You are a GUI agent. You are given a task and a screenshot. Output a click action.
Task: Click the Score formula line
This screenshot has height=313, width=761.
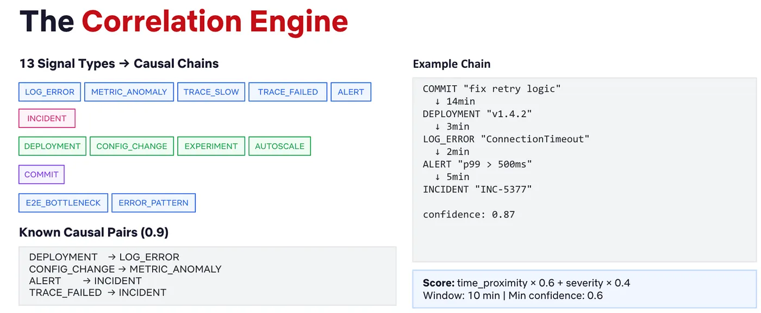pyautogui.click(x=527, y=283)
